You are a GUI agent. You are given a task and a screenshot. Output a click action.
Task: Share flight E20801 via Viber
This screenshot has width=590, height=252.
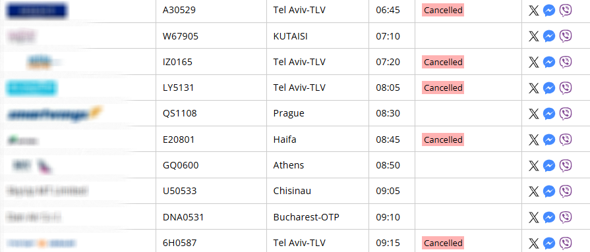tap(565, 139)
